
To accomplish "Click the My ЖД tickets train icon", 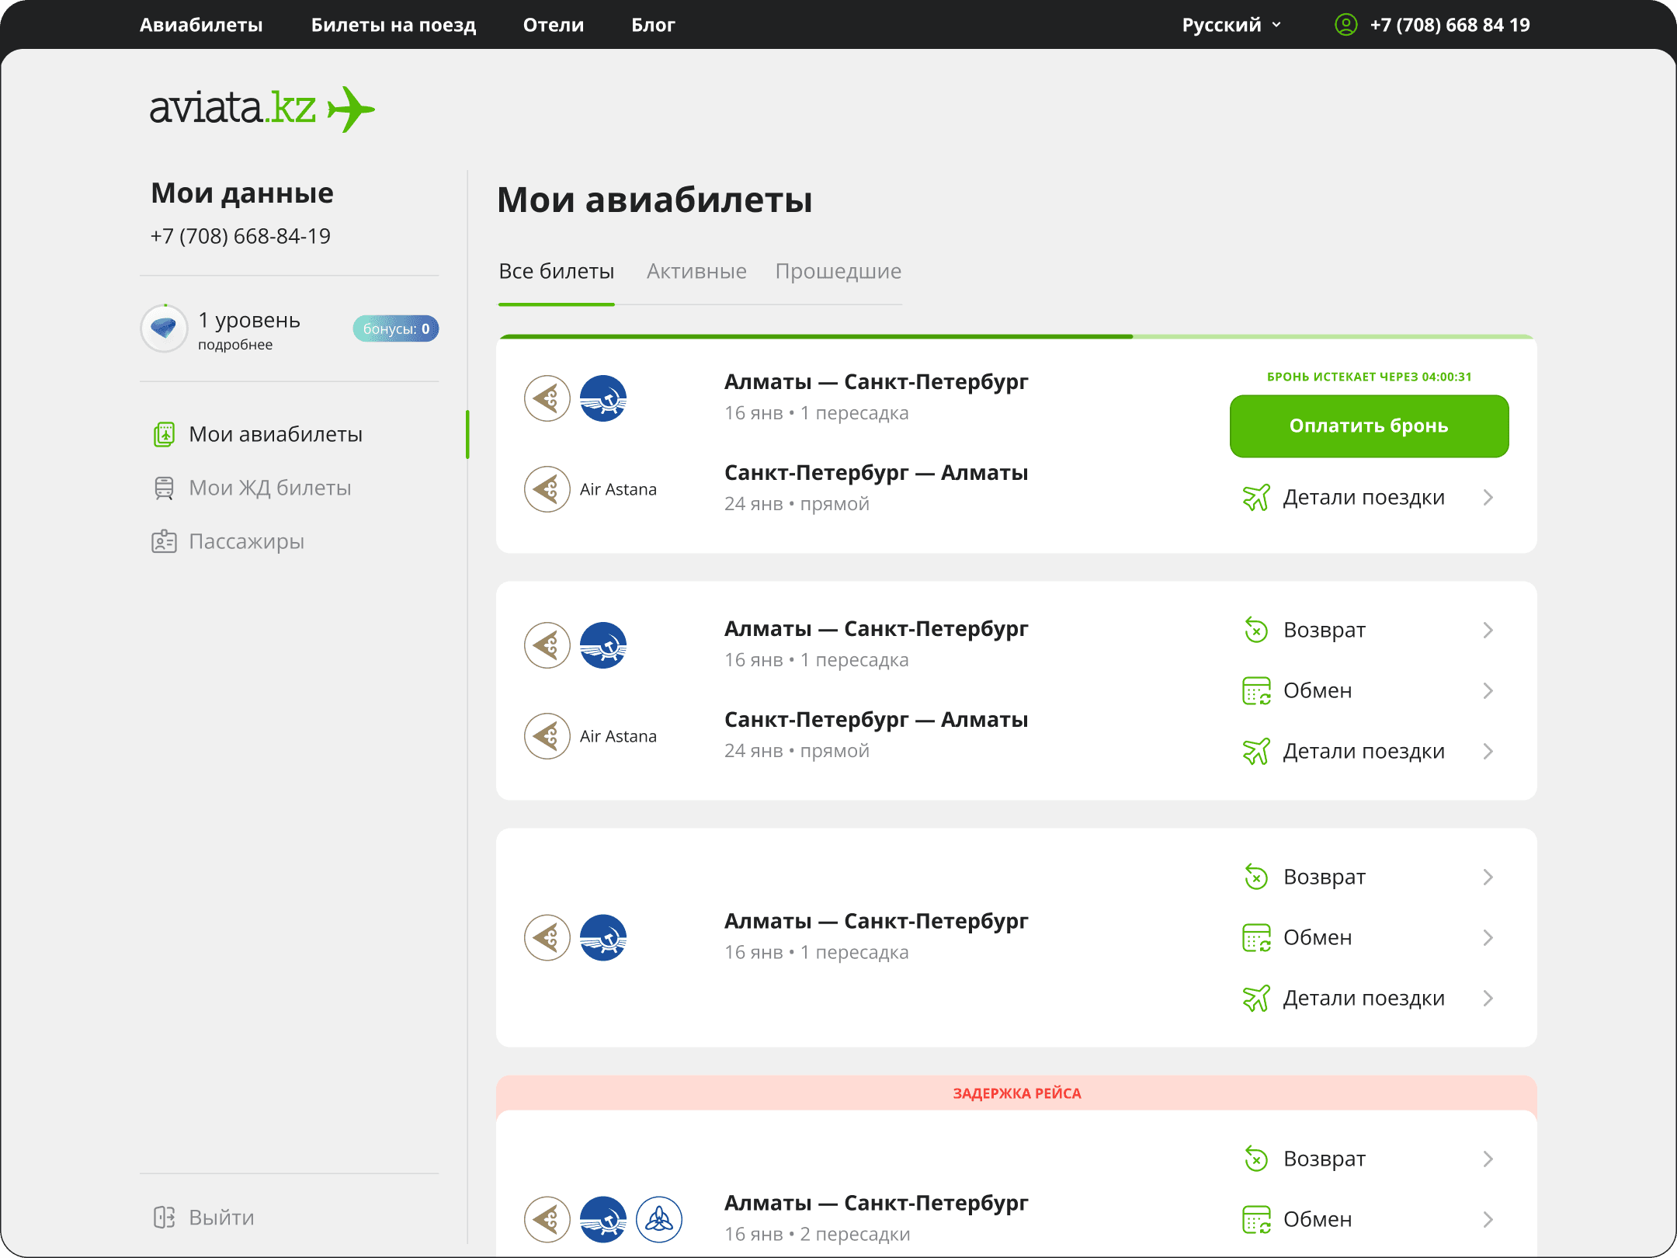I will (164, 488).
